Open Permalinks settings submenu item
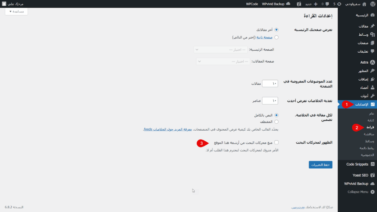The image size is (377, 212). coord(367,148)
